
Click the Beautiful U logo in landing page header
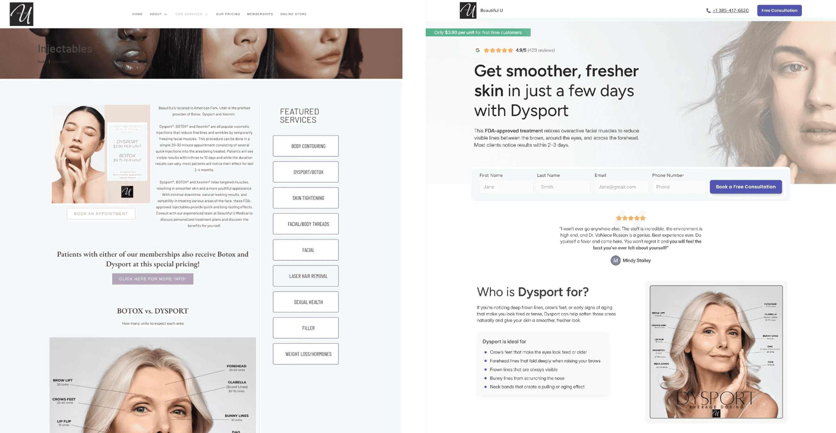tap(468, 10)
